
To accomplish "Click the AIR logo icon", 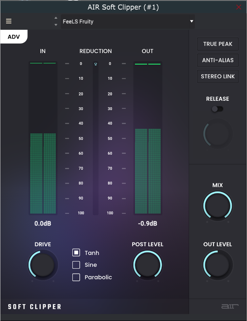I will 230,306.
